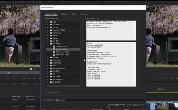Close the New Sequence dialog
Image resolution: width=178 pixels, height=110 pixels.
click(x=144, y=7)
